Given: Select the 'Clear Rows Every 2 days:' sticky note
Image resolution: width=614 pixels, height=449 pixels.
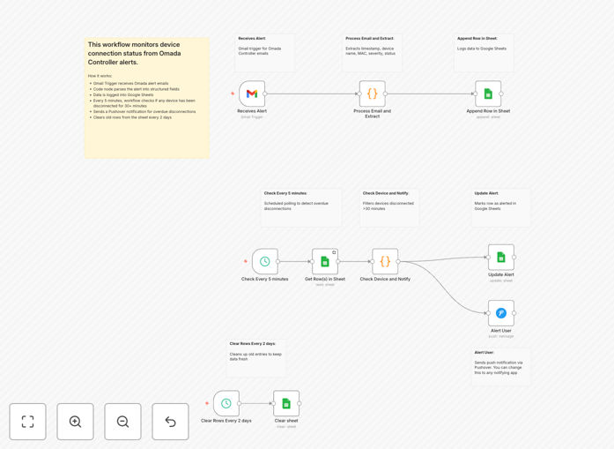Looking at the screenshot, I should tap(256, 358).
